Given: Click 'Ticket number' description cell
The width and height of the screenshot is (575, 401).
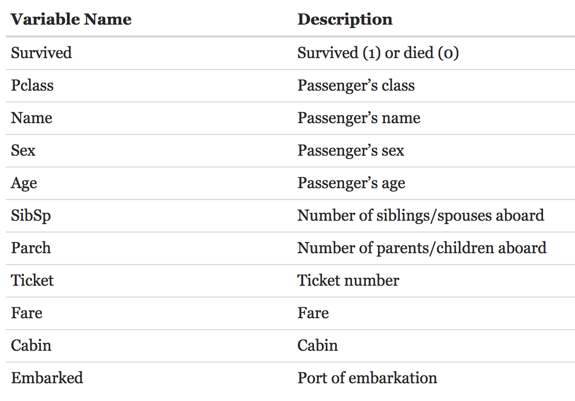Looking at the screenshot, I should [348, 281].
